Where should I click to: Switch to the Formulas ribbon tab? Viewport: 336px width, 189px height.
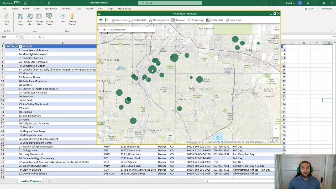[67, 9]
